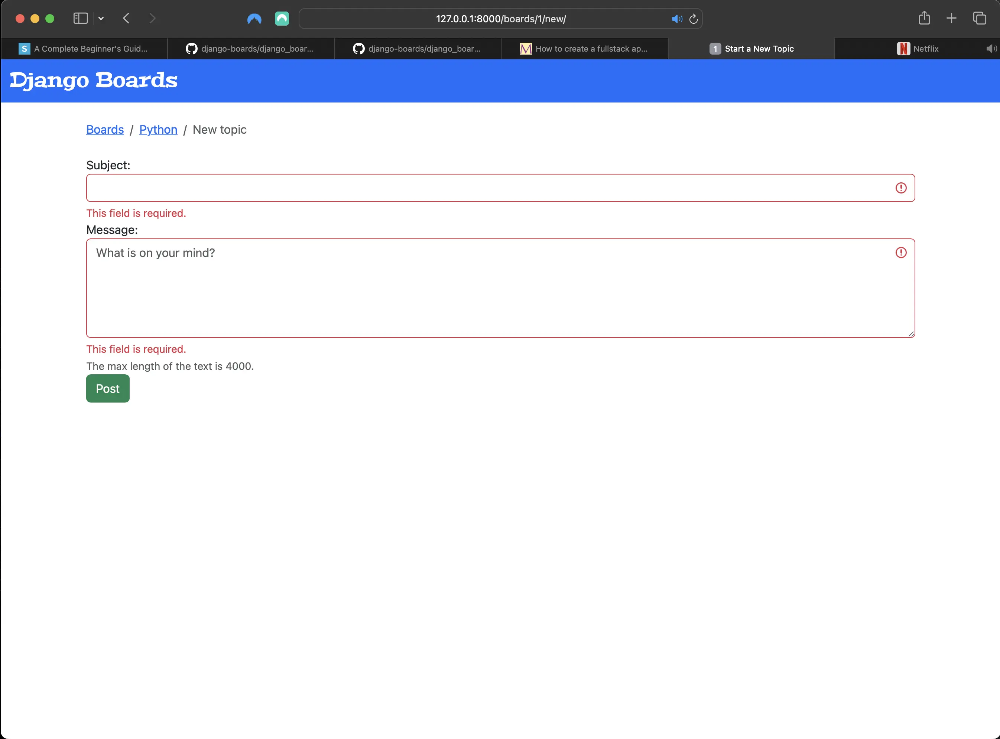Minimize the window with yellow button
Screen dimensions: 1000x739
[x=35, y=18]
